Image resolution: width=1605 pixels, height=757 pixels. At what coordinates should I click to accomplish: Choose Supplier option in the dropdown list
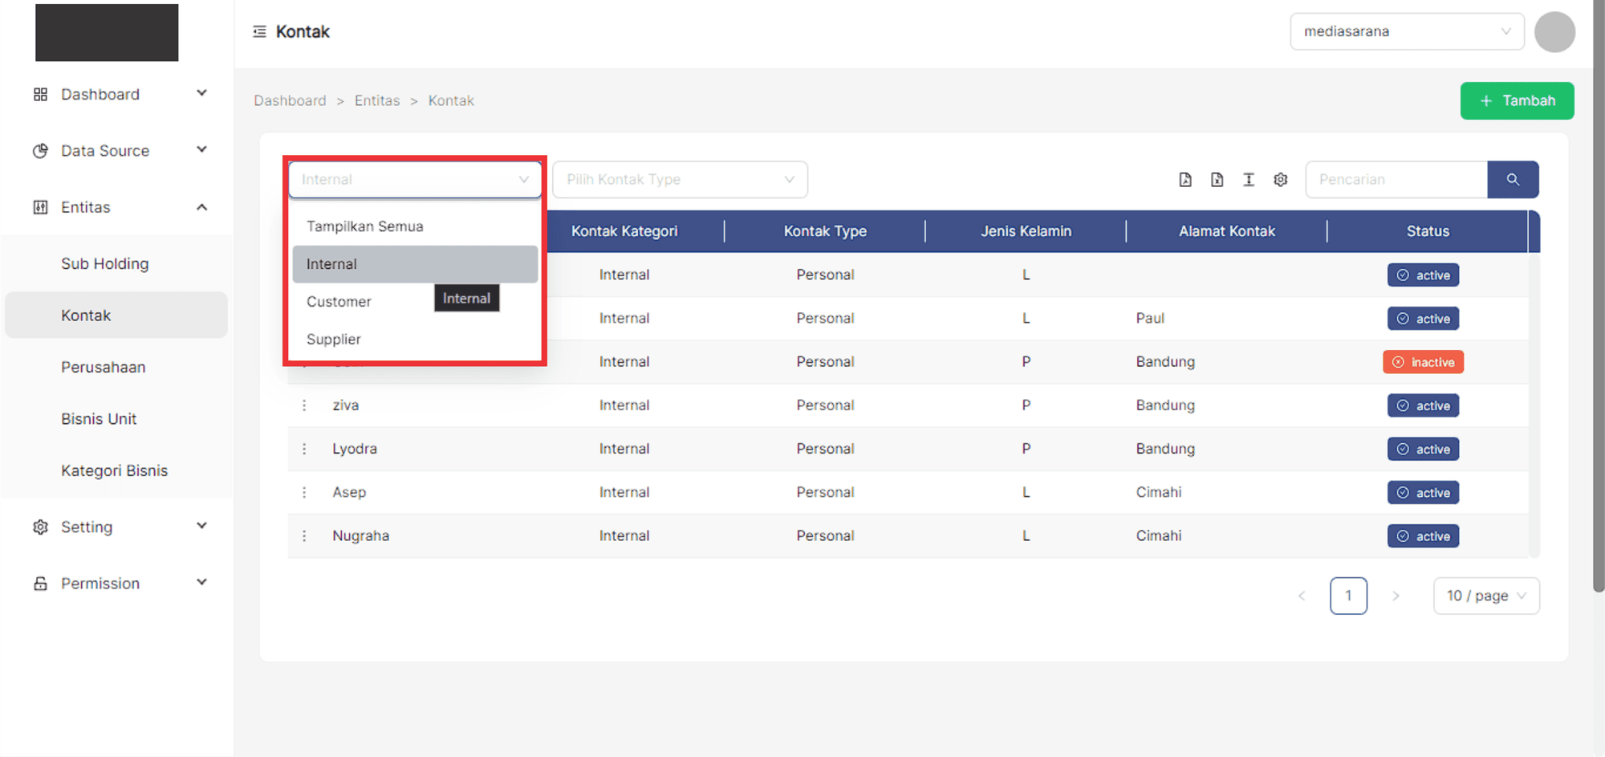[334, 340]
